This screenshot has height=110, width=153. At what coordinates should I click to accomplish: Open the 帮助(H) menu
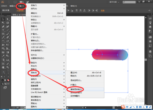(x=74, y=6)
